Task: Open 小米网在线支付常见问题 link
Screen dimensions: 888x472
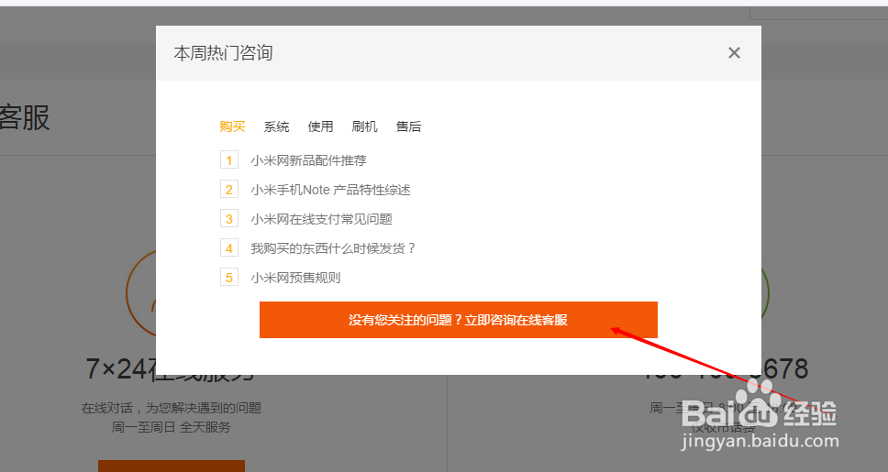Action: pyautogui.click(x=322, y=220)
